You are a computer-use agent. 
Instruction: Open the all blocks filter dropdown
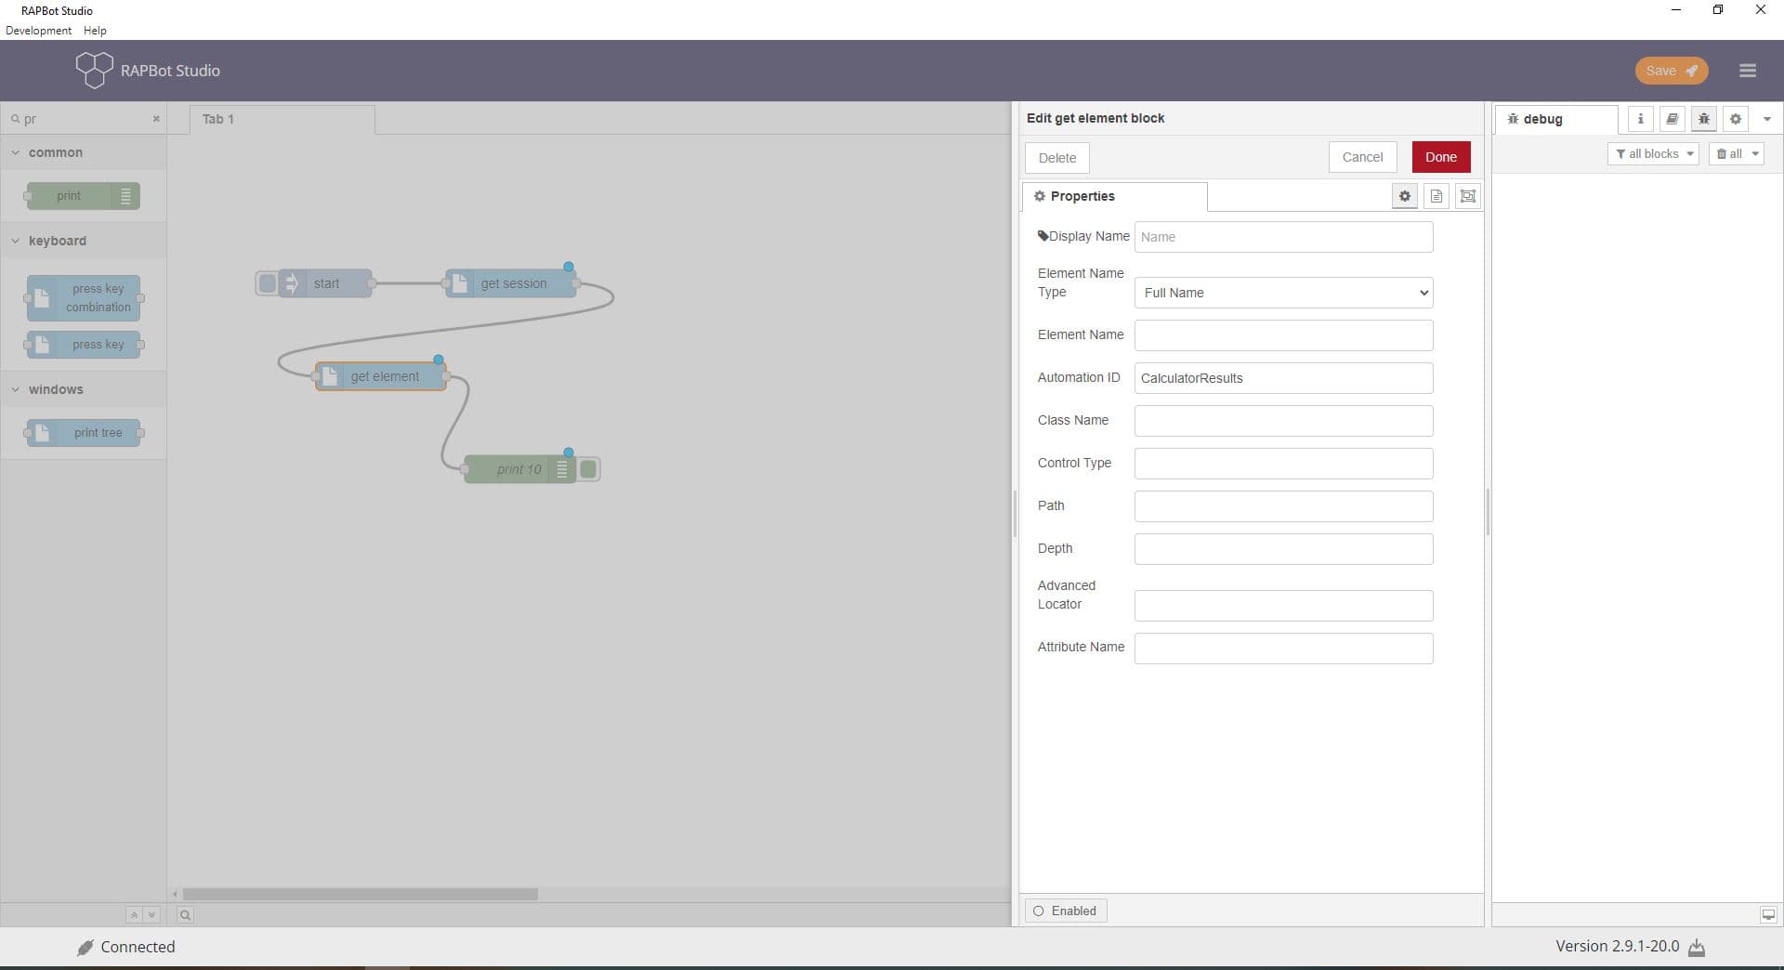coord(1653,154)
